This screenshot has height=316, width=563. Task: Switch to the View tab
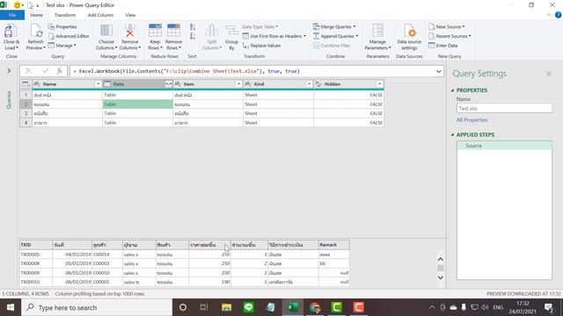130,15
